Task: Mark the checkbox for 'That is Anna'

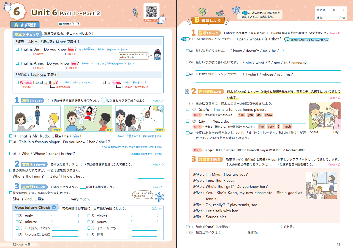Action: point(17,63)
